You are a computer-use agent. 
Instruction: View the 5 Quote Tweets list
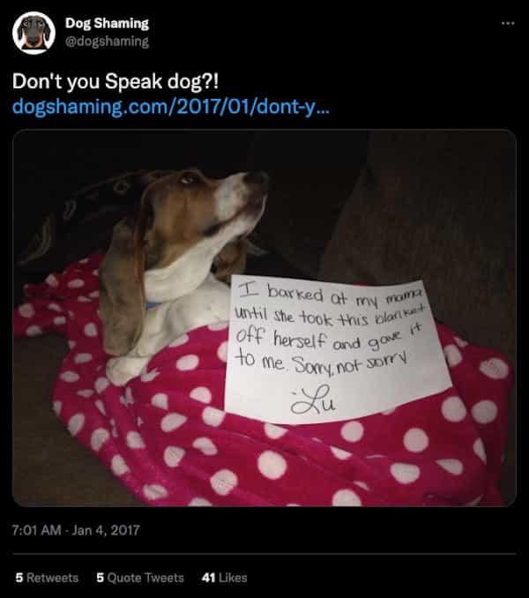[x=140, y=578]
